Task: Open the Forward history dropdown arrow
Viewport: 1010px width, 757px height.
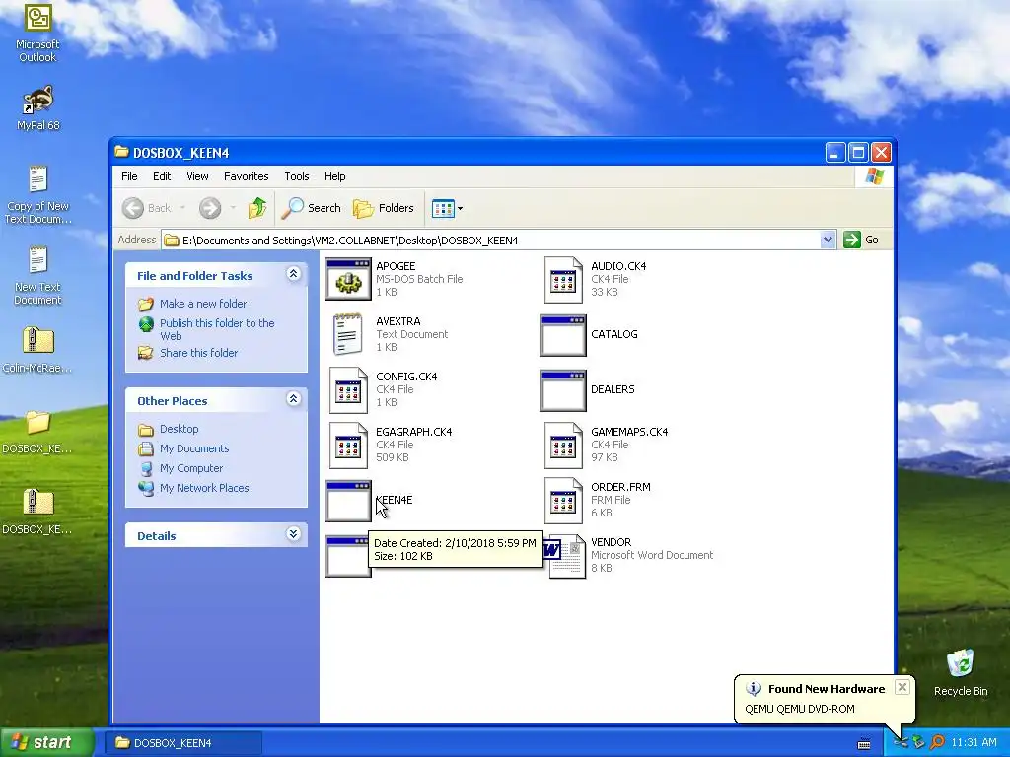Action: click(233, 208)
